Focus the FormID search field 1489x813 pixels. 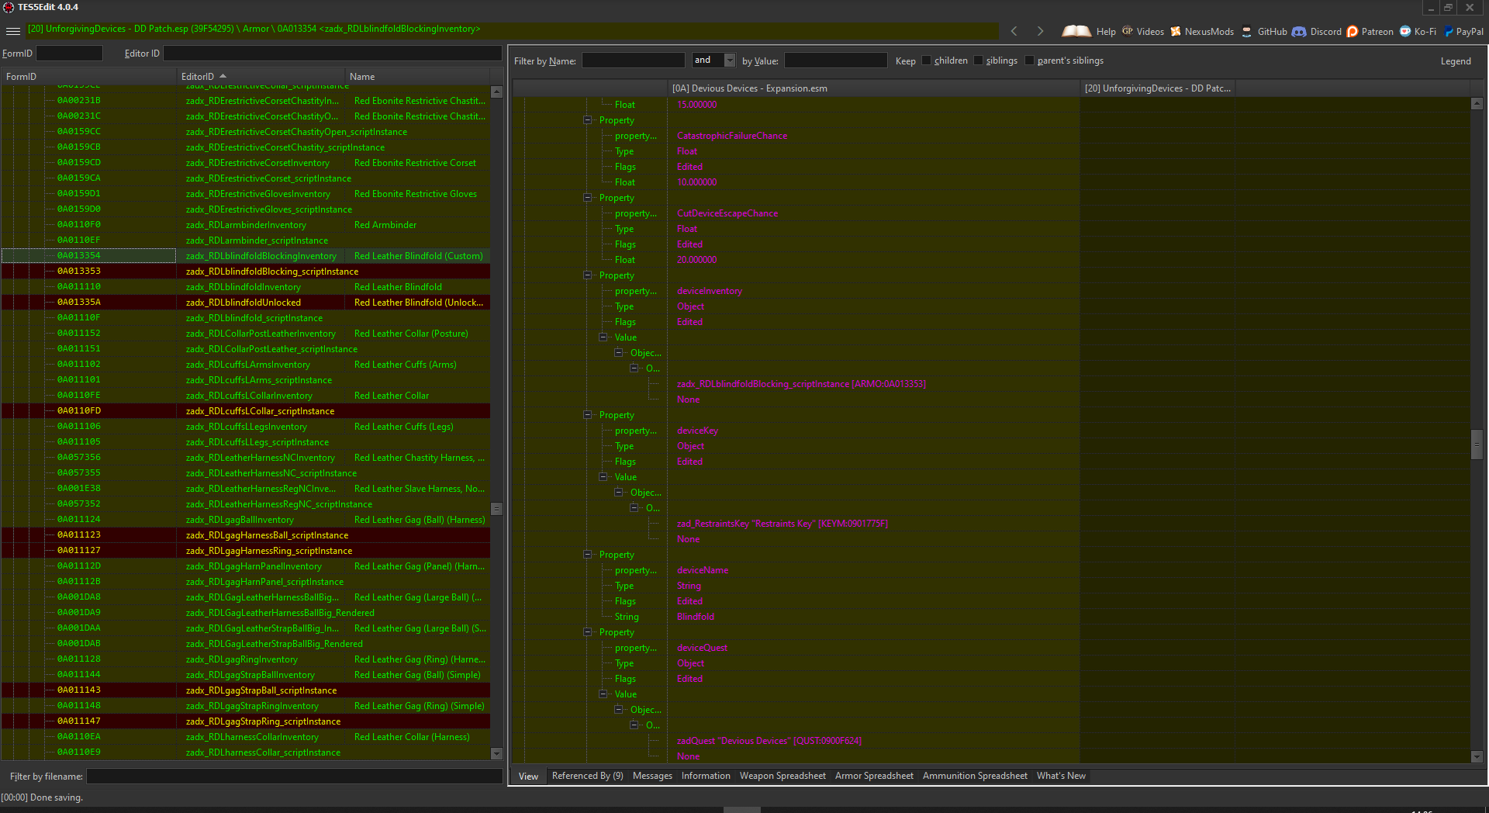tap(69, 53)
